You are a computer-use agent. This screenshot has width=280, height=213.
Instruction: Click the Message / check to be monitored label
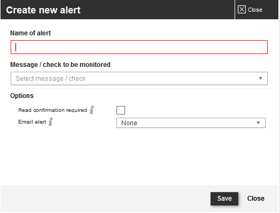[x=60, y=65]
